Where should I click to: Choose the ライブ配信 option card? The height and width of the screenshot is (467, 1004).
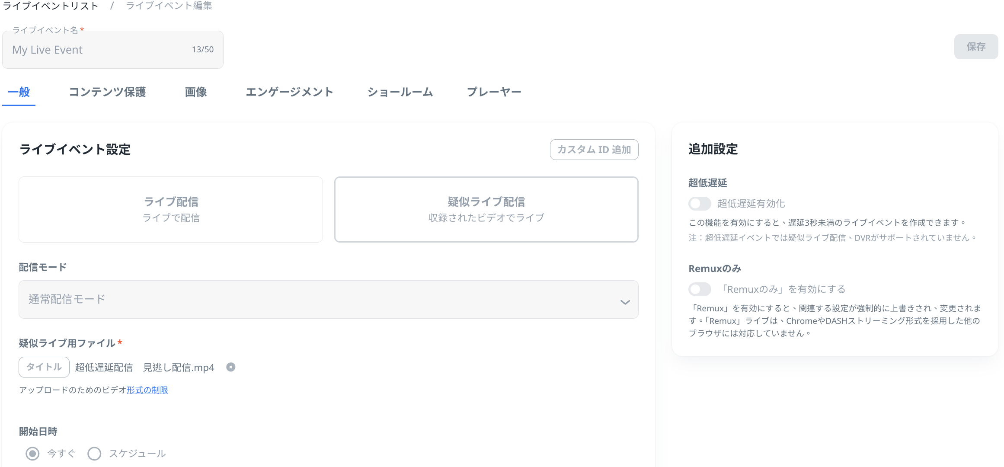(171, 209)
